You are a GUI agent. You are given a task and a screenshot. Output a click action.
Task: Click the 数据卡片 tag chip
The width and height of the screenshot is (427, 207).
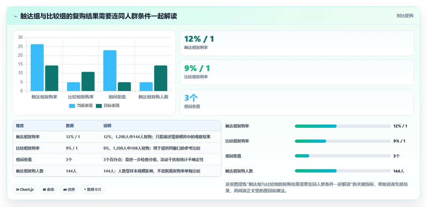(93, 189)
